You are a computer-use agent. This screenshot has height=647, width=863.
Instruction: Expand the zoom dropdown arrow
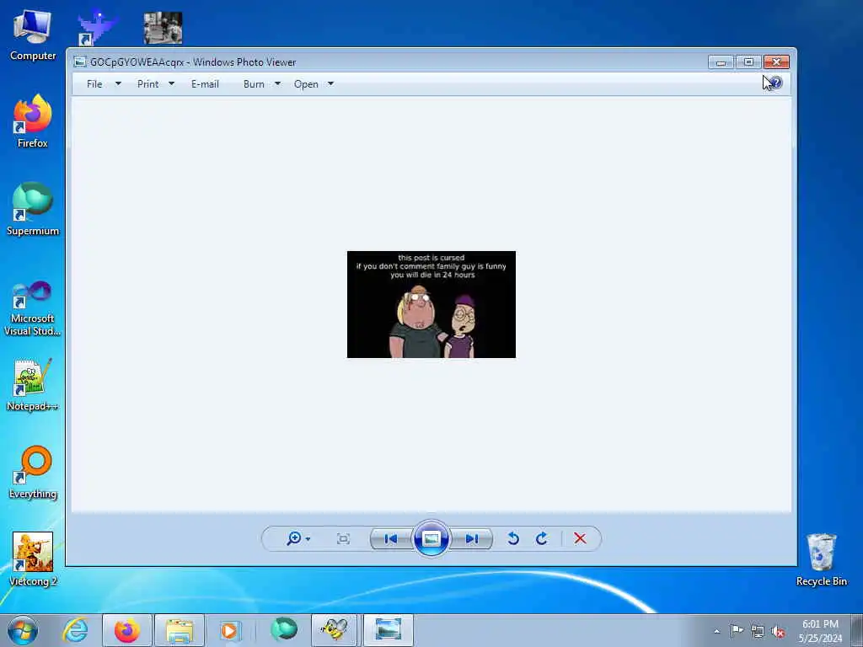click(308, 539)
